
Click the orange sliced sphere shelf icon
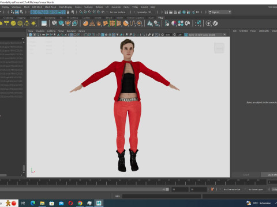85,24
